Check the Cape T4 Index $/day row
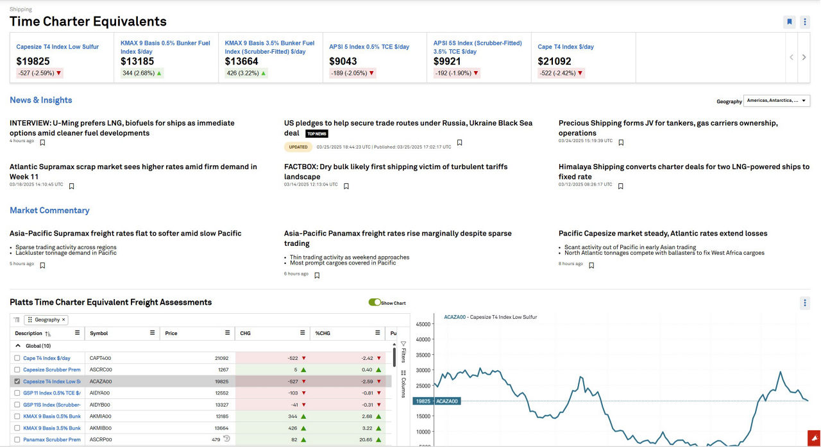The image size is (821, 447). coord(17,359)
